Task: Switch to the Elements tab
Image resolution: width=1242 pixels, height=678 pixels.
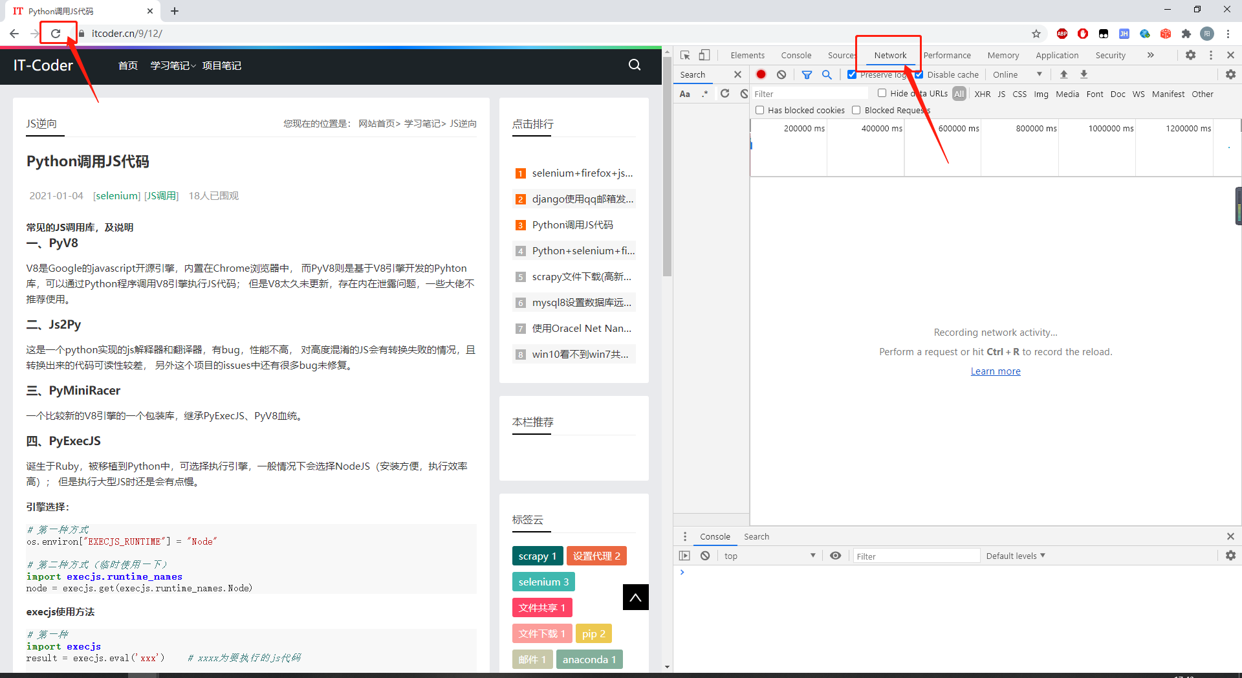Action: tap(747, 55)
